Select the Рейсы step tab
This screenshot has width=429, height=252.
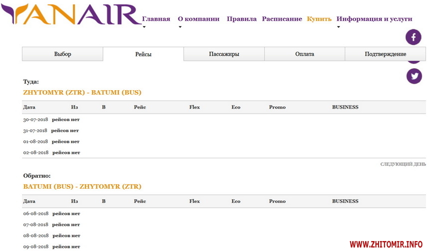[143, 54]
